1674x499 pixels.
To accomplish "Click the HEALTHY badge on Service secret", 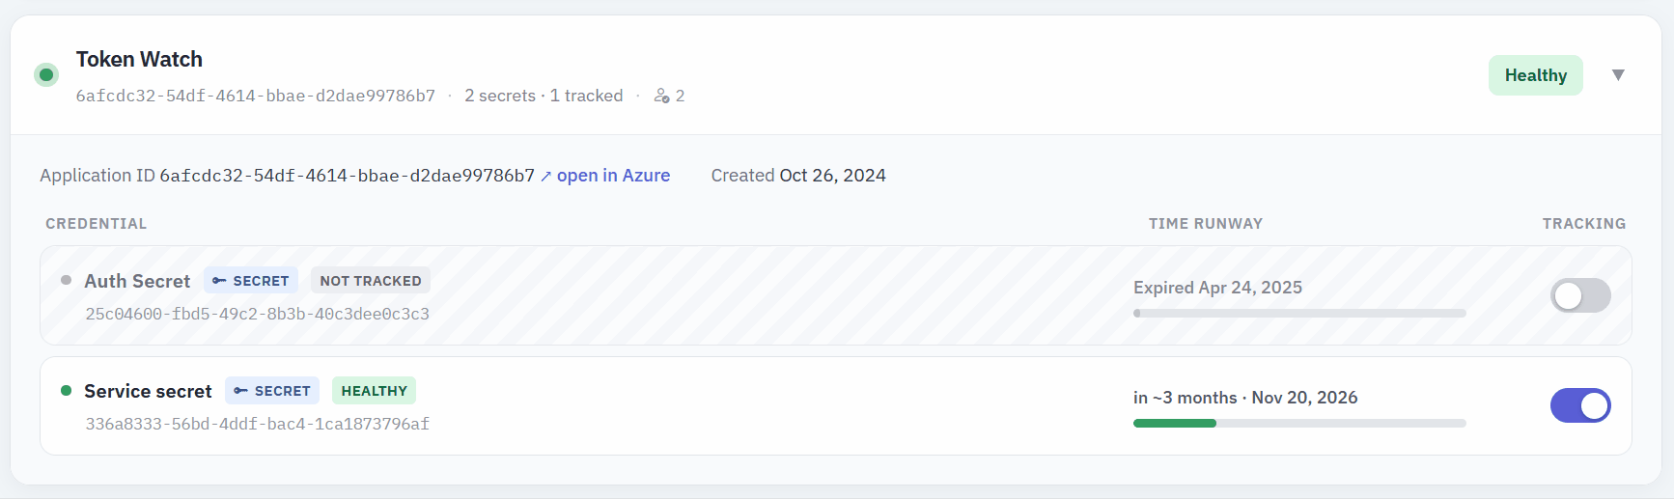I will 374,391.
